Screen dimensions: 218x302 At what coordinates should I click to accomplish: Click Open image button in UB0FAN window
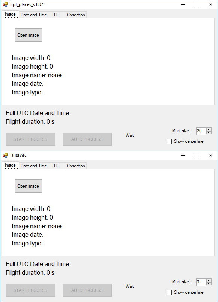coord(29,186)
